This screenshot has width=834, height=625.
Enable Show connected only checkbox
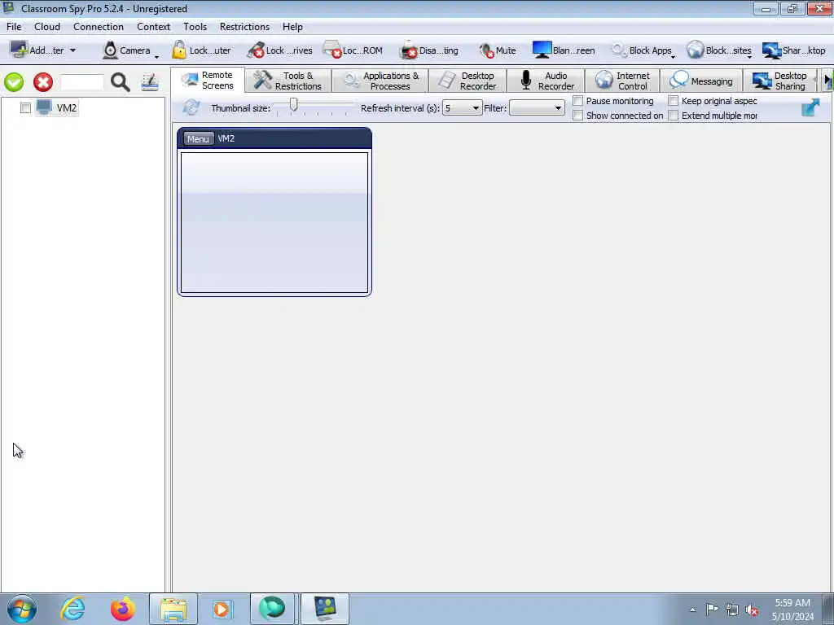577,116
